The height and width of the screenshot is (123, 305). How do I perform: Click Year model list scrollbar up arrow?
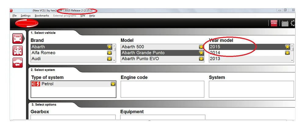[292, 46]
